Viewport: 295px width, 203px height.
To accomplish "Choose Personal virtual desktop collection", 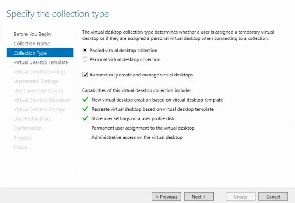I will tap(85, 59).
